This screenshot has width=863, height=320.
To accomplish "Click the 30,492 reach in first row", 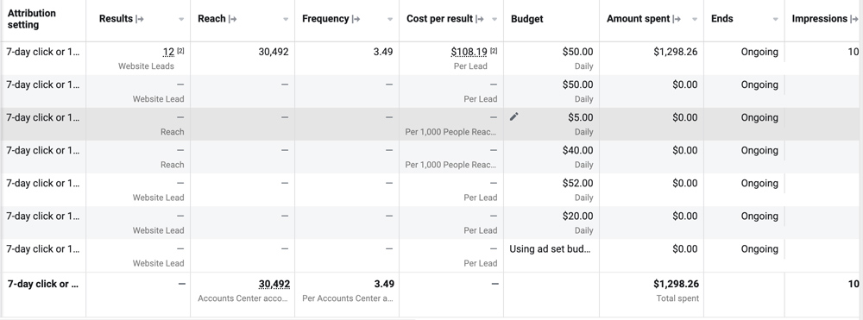I will pyautogui.click(x=274, y=52).
